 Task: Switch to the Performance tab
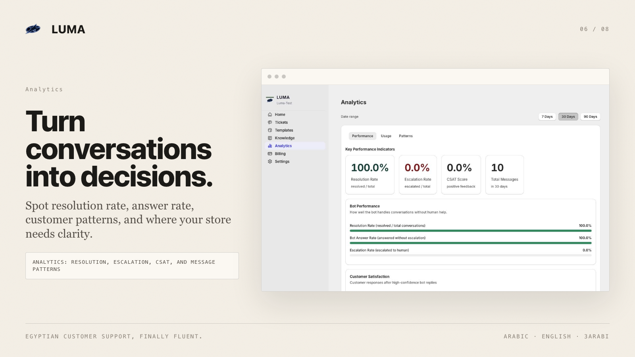(362, 136)
